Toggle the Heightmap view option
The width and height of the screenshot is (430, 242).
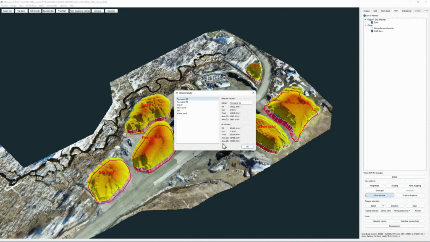coord(374,186)
